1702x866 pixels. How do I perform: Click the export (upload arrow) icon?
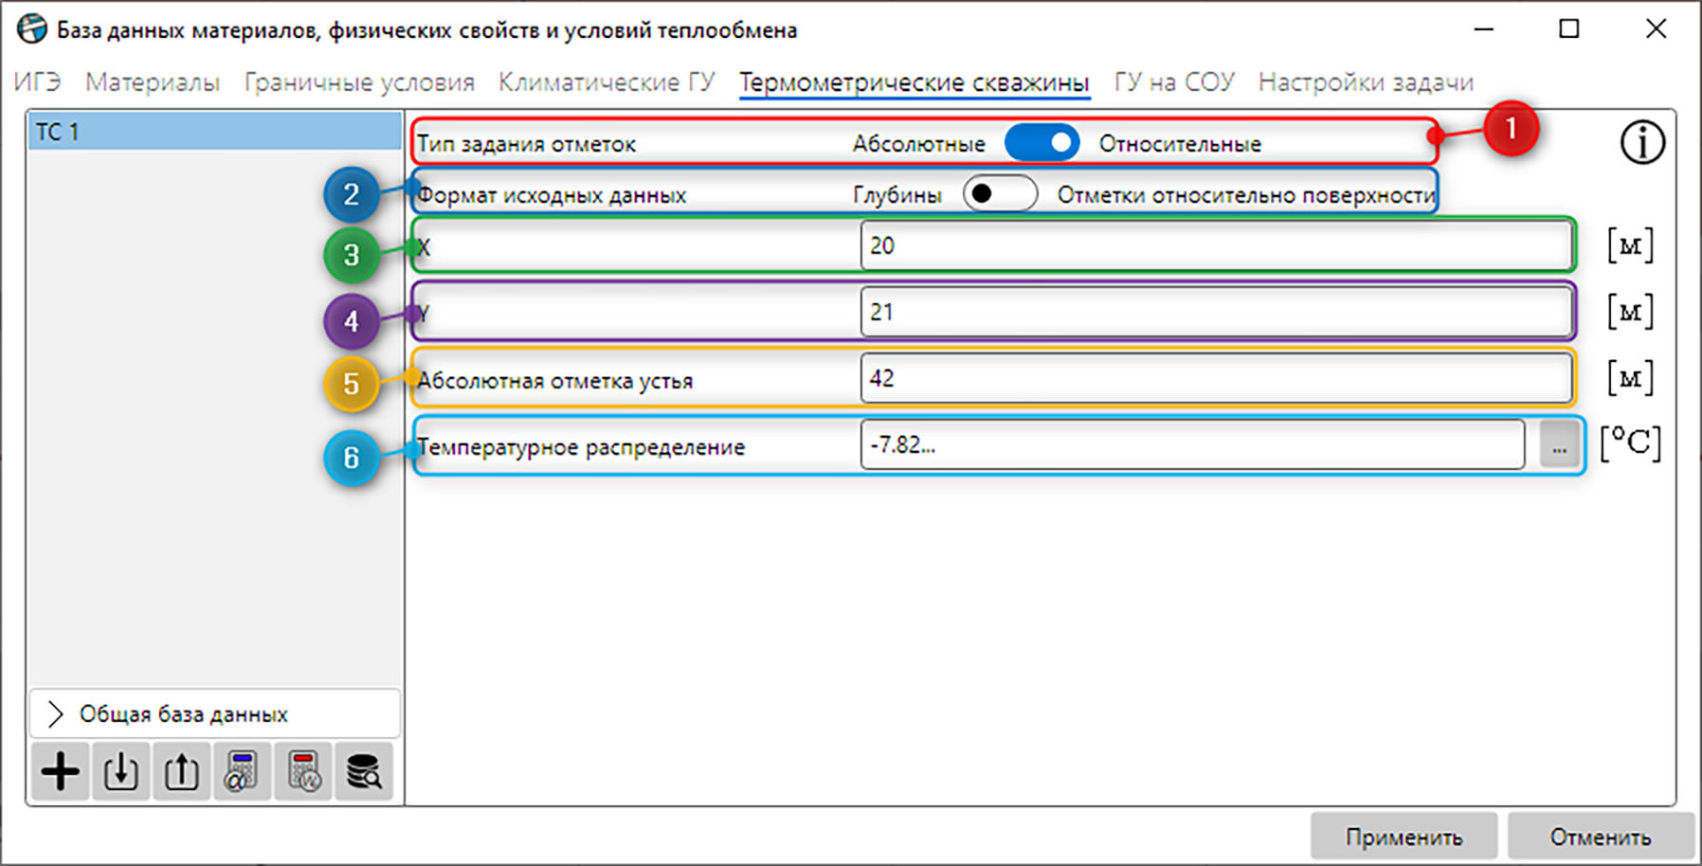[181, 771]
